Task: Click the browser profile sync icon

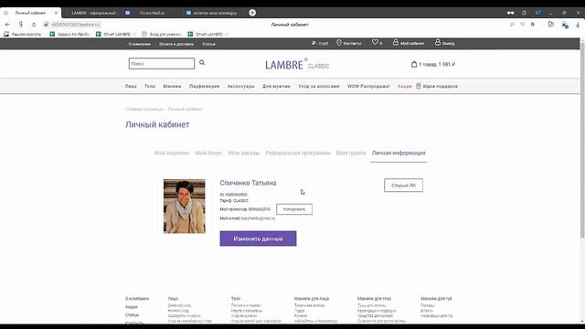Action: pyautogui.click(x=565, y=25)
